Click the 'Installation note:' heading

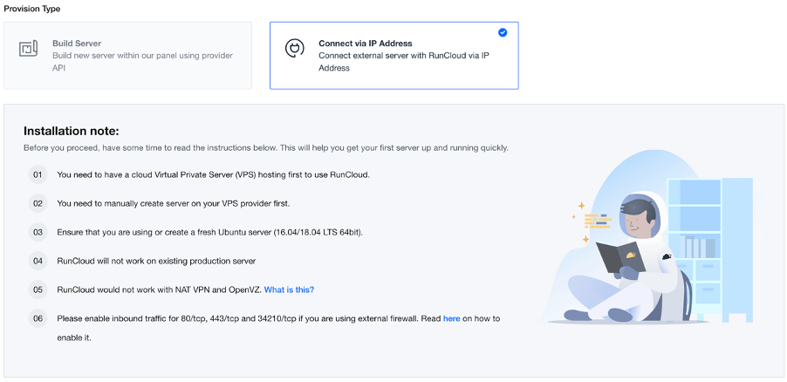(72, 132)
